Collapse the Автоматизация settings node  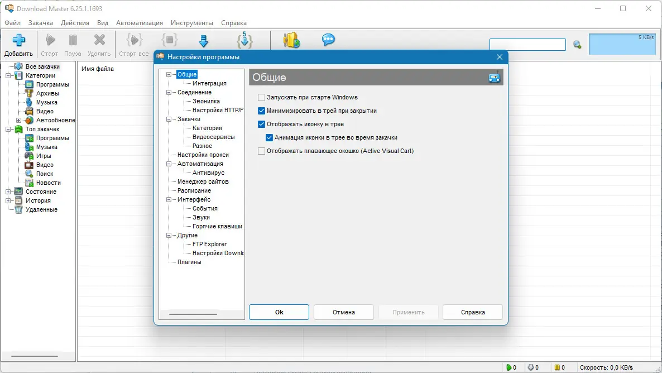point(169,164)
